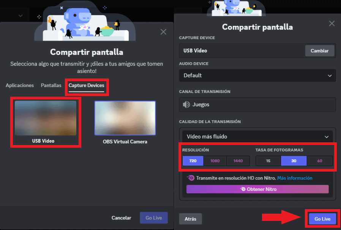
Task: Set frame rate to 15
Action: coord(268,161)
